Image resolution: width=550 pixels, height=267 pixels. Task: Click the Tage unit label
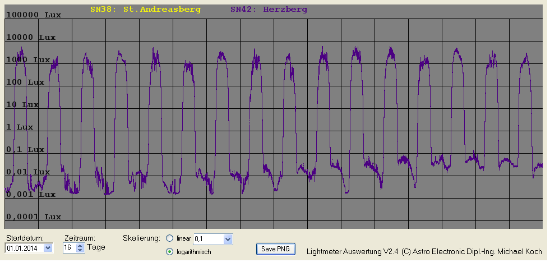click(x=96, y=247)
